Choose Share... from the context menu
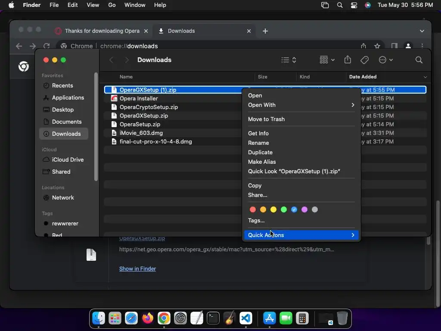This screenshot has height=331, width=441. click(x=301, y=195)
